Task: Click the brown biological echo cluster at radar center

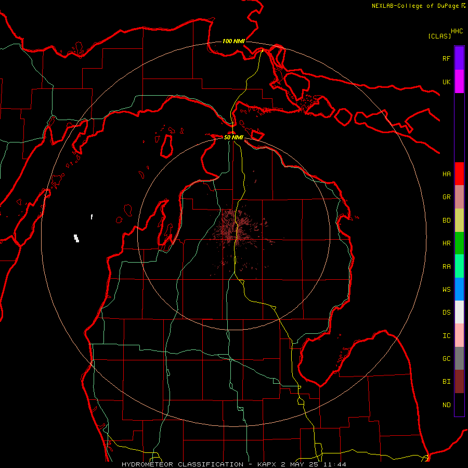Action: point(236,228)
